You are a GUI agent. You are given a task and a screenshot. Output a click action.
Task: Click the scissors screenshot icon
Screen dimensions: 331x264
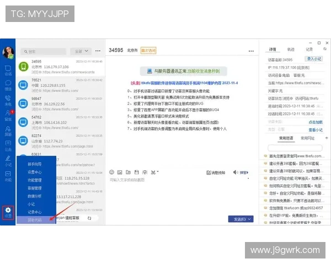153,172
